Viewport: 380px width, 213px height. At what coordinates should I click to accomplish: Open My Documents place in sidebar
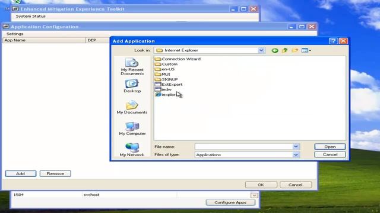pyautogui.click(x=132, y=108)
